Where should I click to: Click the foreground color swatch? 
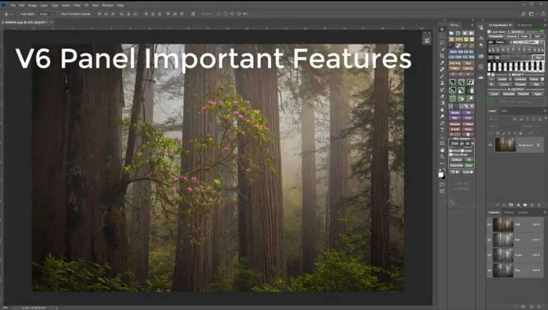(441, 174)
